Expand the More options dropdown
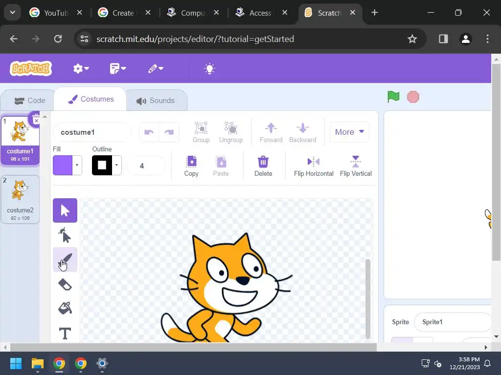This screenshot has width=501, height=375. point(349,132)
